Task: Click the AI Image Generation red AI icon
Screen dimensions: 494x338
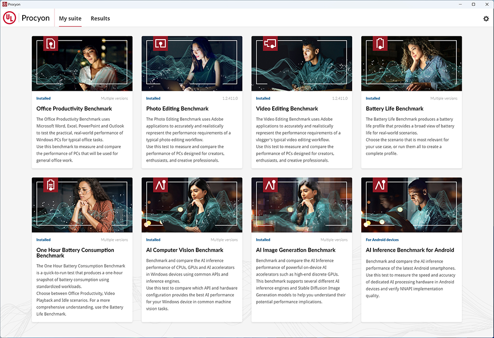Action: [270, 185]
